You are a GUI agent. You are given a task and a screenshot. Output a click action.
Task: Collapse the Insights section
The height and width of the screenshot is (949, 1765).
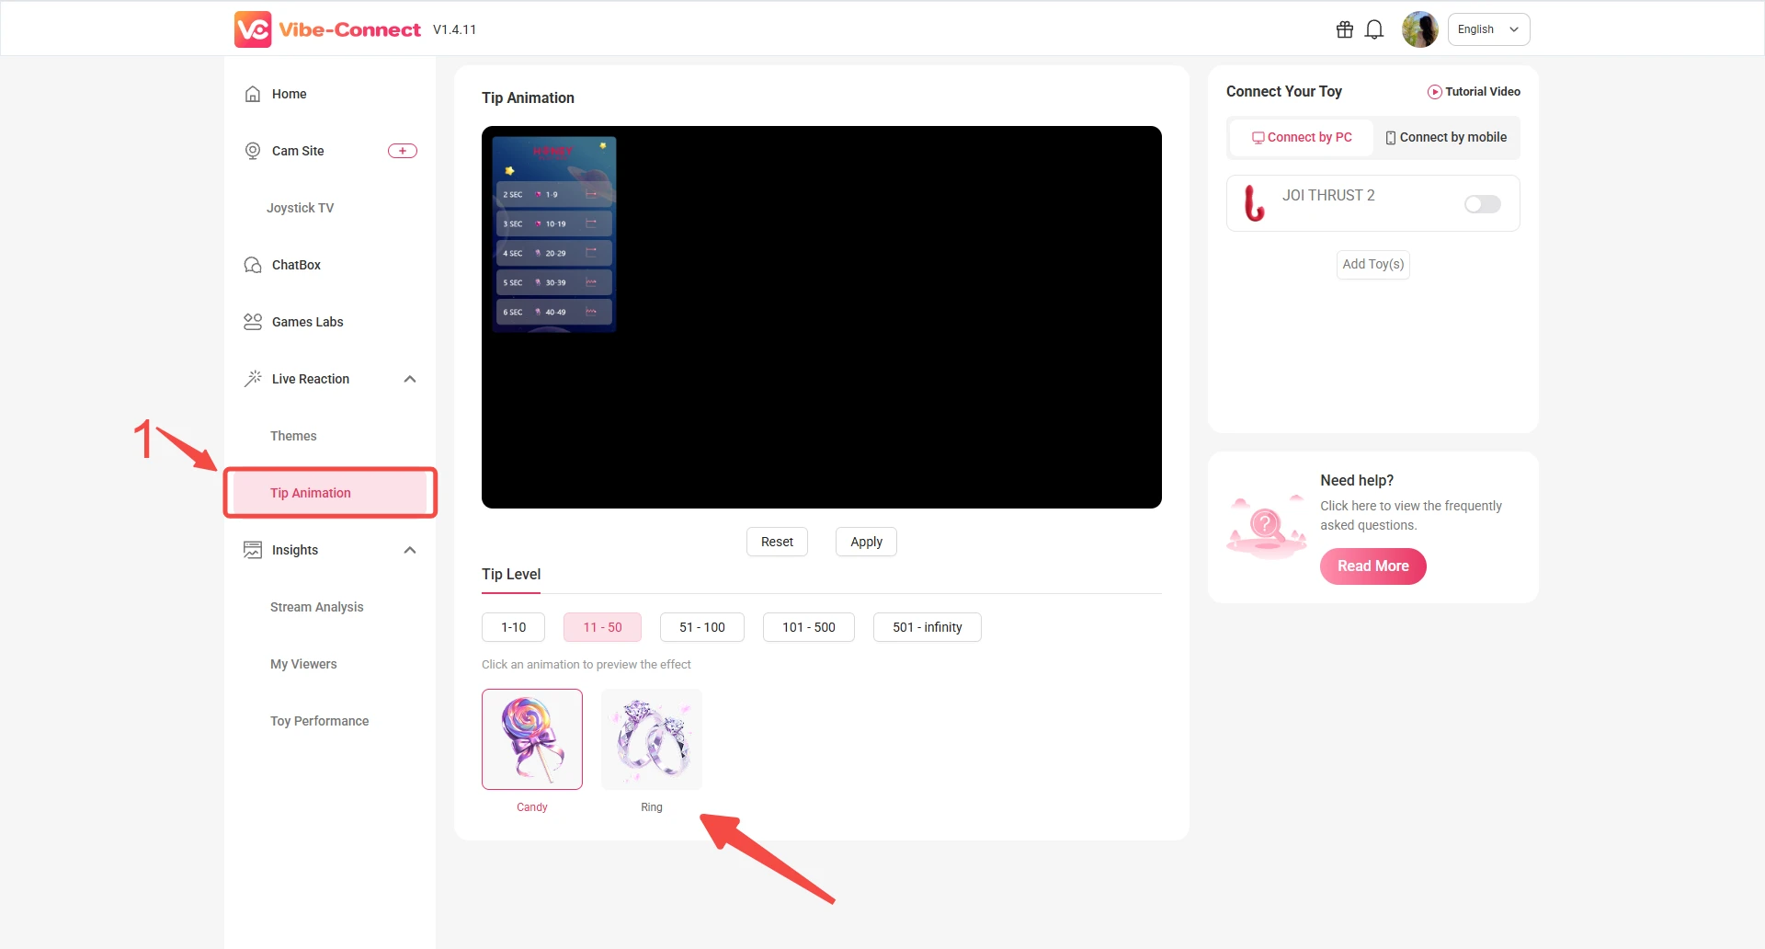click(410, 550)
